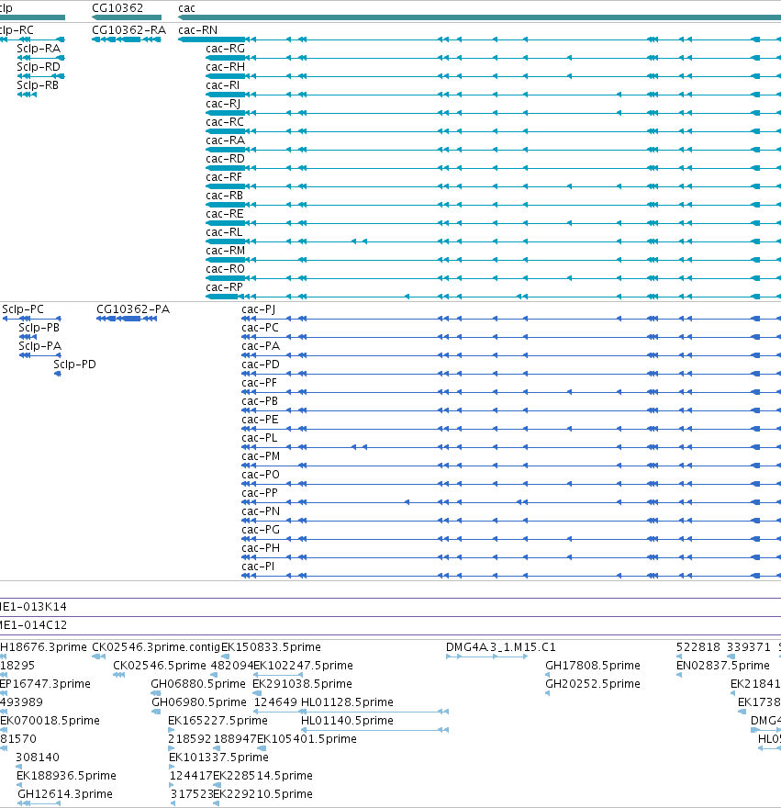Screen dimensions: 781x808
Task: Select transcript cac-RM
Action: [x=225, y=251]
